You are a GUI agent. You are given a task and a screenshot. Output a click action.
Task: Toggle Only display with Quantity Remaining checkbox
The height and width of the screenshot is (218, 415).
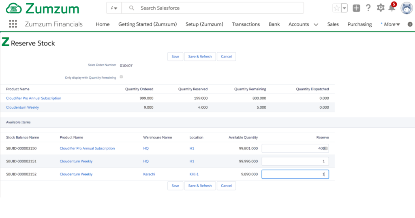click(x=121, y=77)
